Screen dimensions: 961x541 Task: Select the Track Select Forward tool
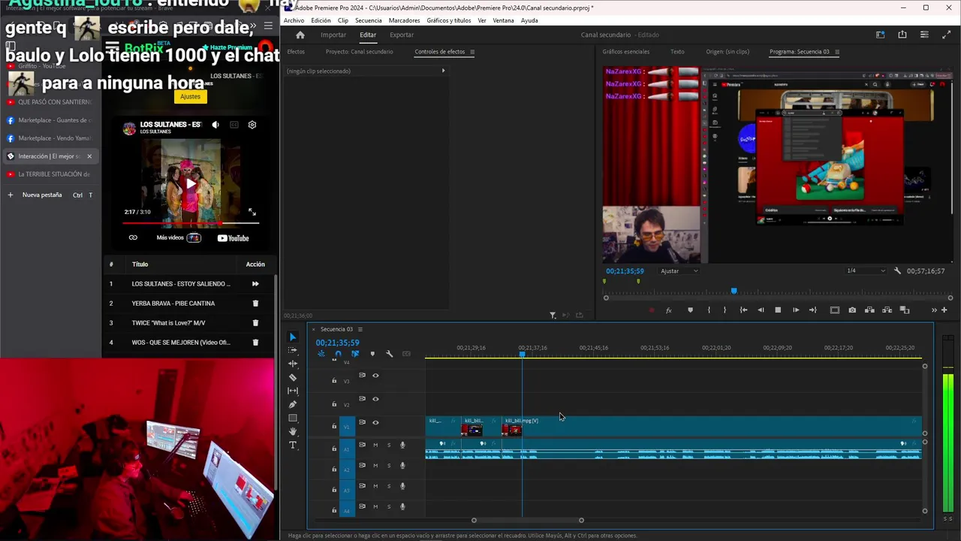[x=293, y=350]
